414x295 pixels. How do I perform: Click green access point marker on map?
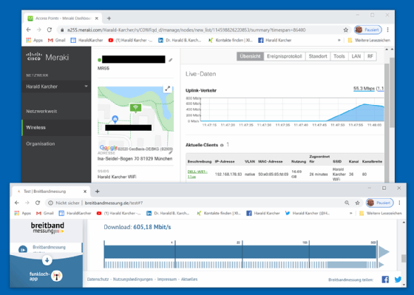[x=135, y=108]
